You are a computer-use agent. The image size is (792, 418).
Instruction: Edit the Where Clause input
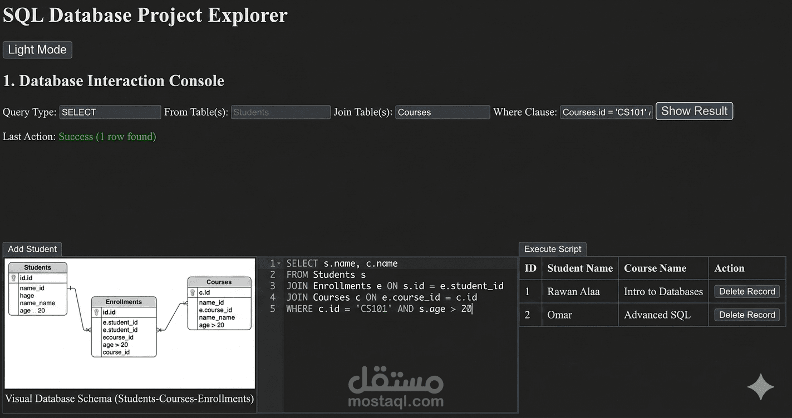[x=607, y=112]
